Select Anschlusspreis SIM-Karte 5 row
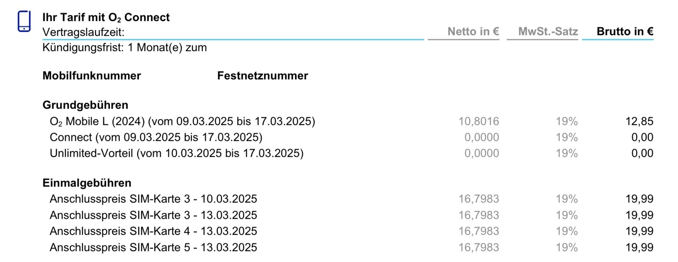 click(153, 248)
